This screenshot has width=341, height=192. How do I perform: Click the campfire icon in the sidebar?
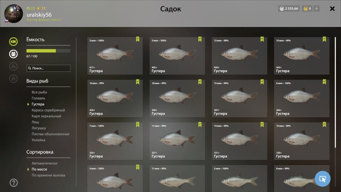point(13,66)
